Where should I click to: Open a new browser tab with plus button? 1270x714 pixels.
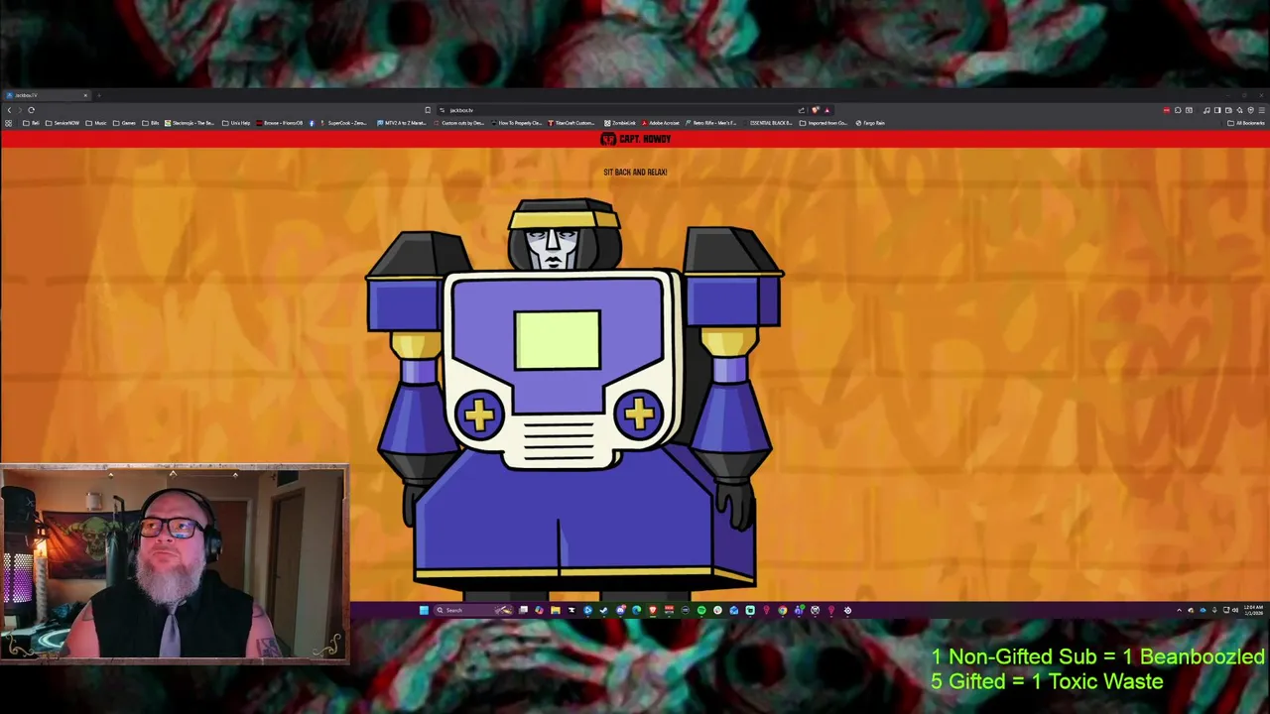[99, 95]
